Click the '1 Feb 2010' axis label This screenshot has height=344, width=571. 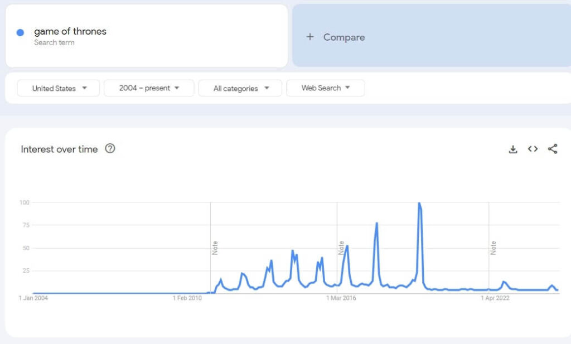187,298
